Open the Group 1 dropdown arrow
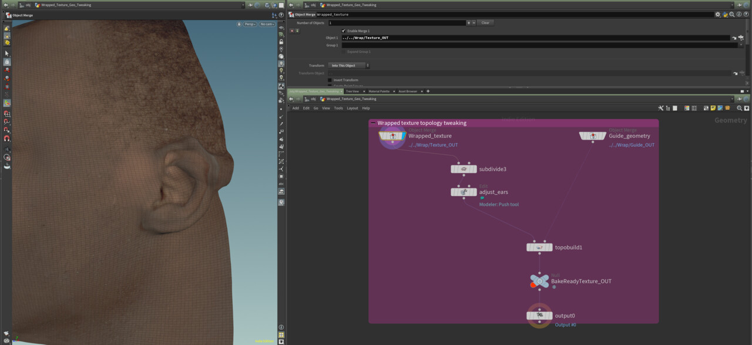This screenshot has height=345, width=752. point(740,45)
